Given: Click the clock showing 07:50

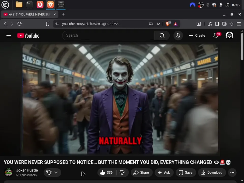Looking at the screenshot, I should [x=236, y=5].
